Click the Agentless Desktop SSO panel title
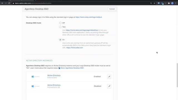Viewport: 178px width, 100px height. 36,9
